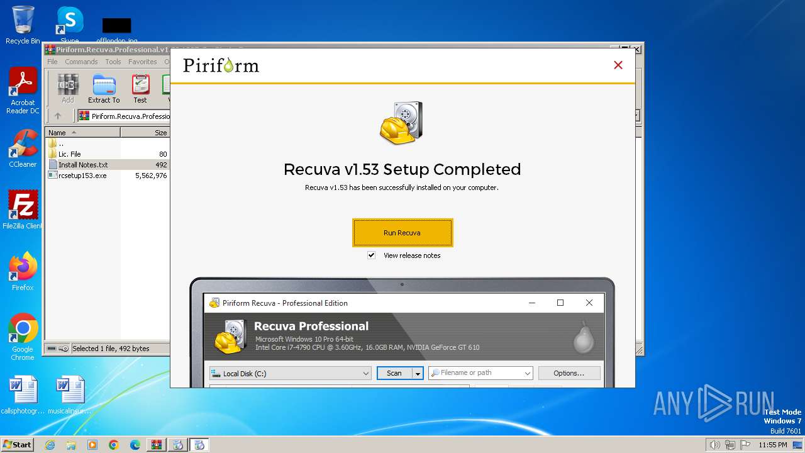The height and width of the screenshot is (453, 805).
Task: Open Microsoft Edge from the taskbar
Action: [x=135, y=445]
